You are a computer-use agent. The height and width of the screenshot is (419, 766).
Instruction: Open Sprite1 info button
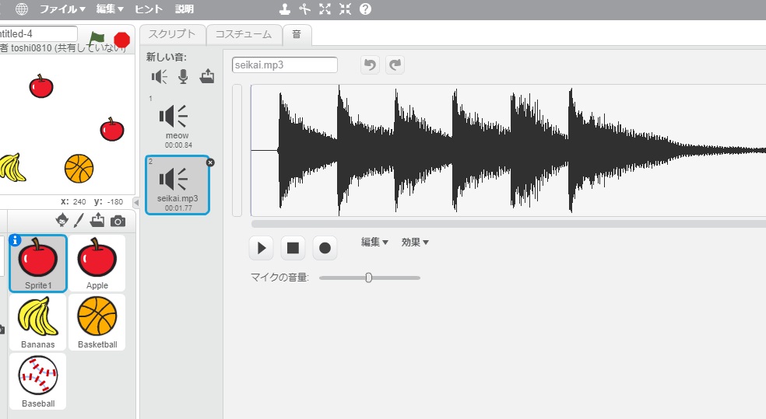pos(15,240)
